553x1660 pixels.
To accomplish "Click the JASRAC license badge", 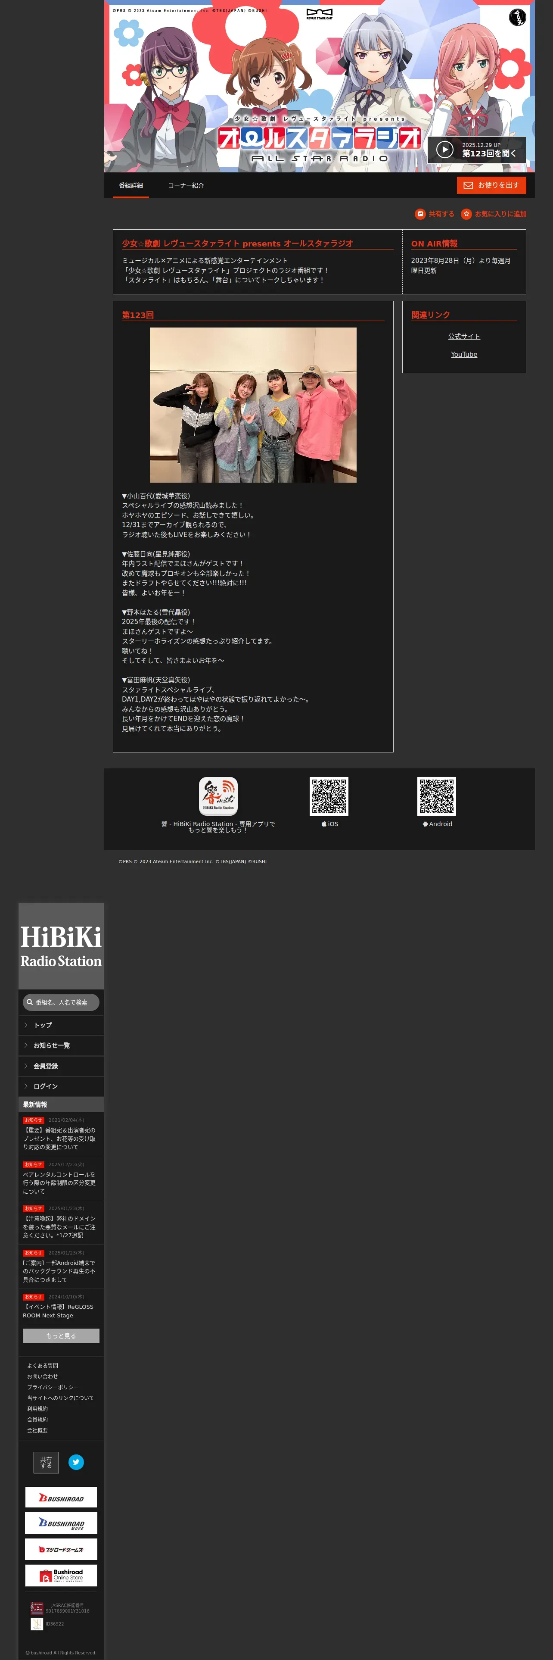I will 37,1608.
